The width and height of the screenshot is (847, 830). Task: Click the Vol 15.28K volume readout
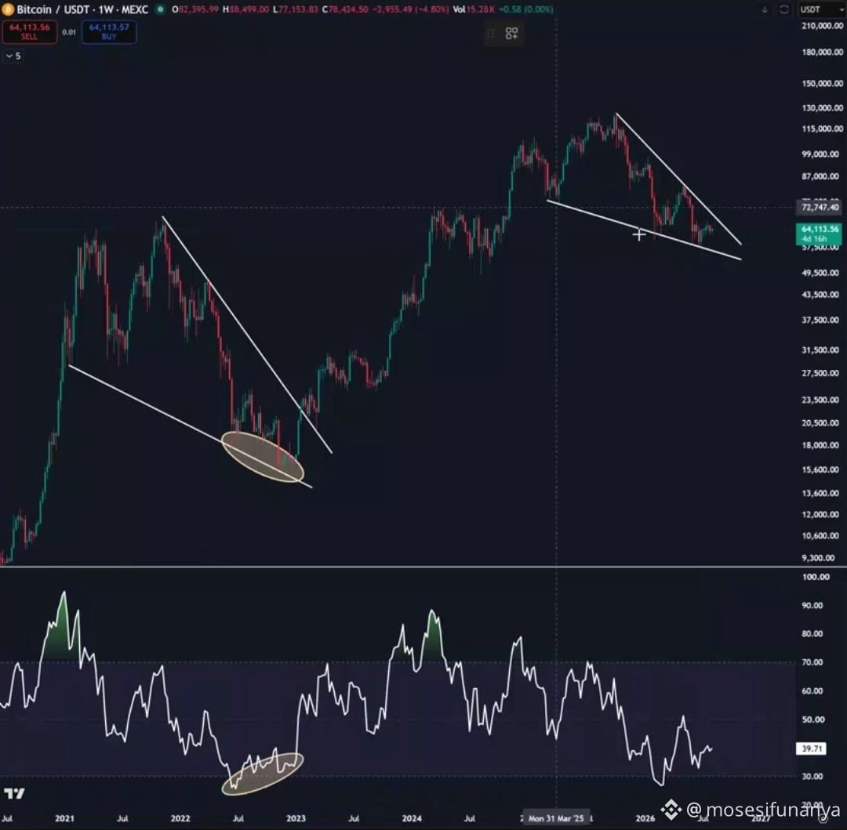coord(474,9)
